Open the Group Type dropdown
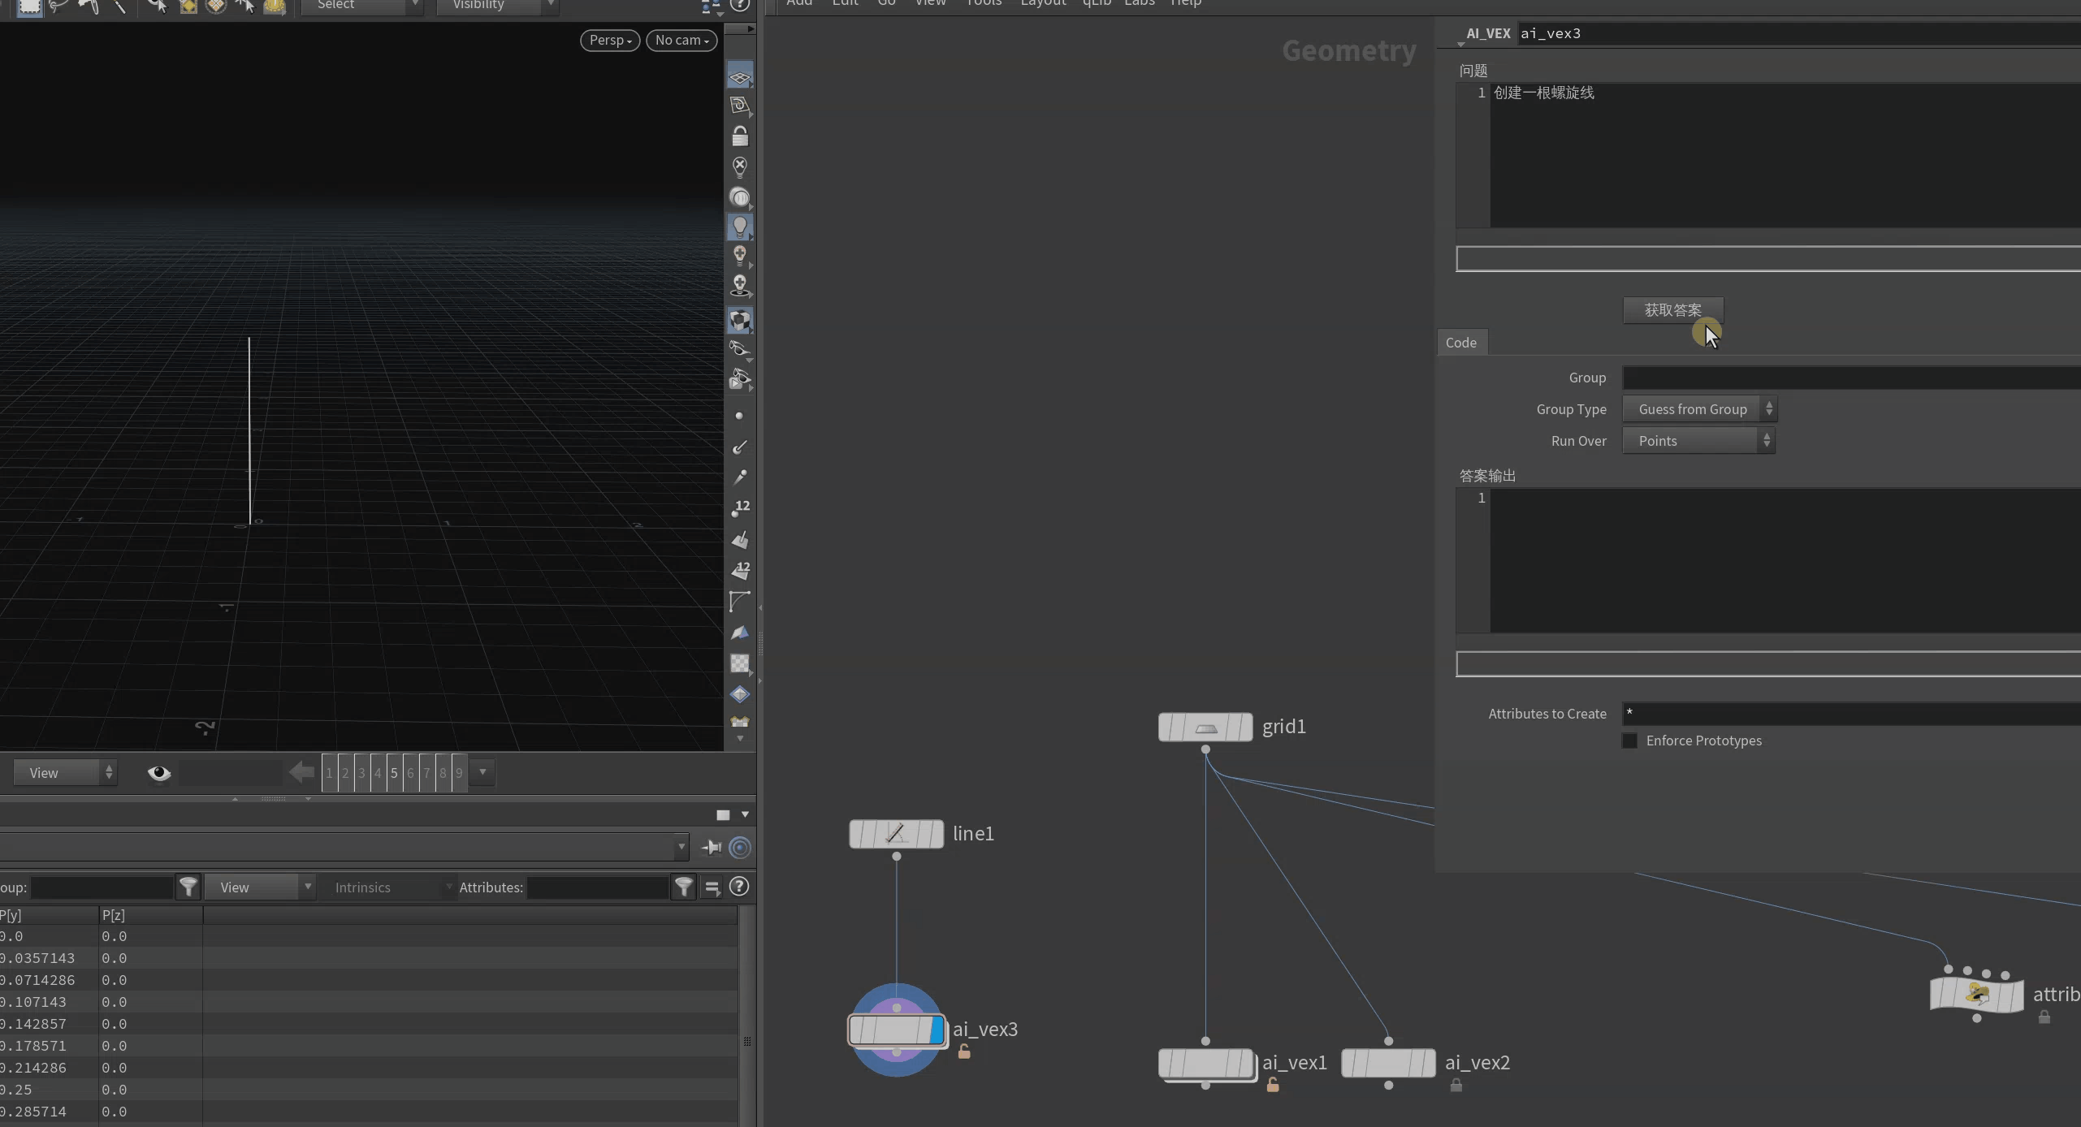The width and height of the screenshot is (2081, 1127). click(x=1698, y=409)
